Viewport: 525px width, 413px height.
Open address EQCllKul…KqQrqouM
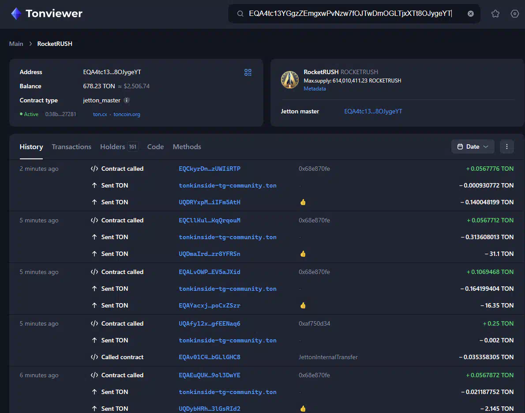[x=209, y=220]
